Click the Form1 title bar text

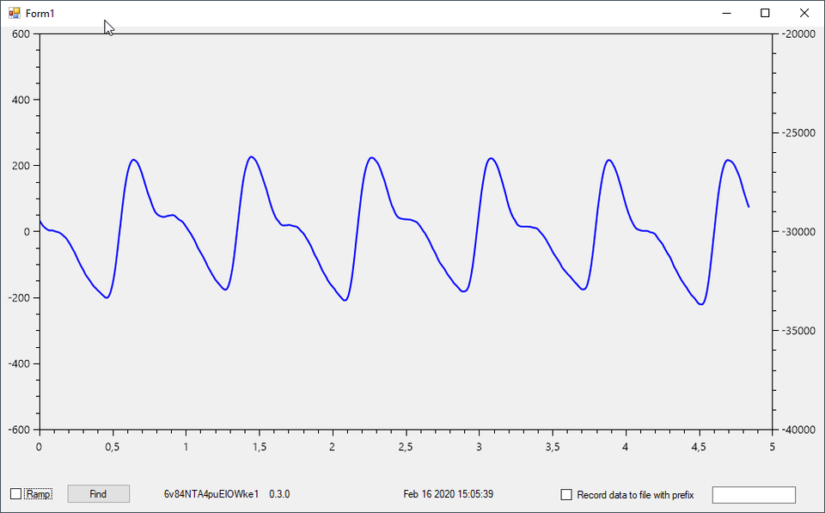40,13
